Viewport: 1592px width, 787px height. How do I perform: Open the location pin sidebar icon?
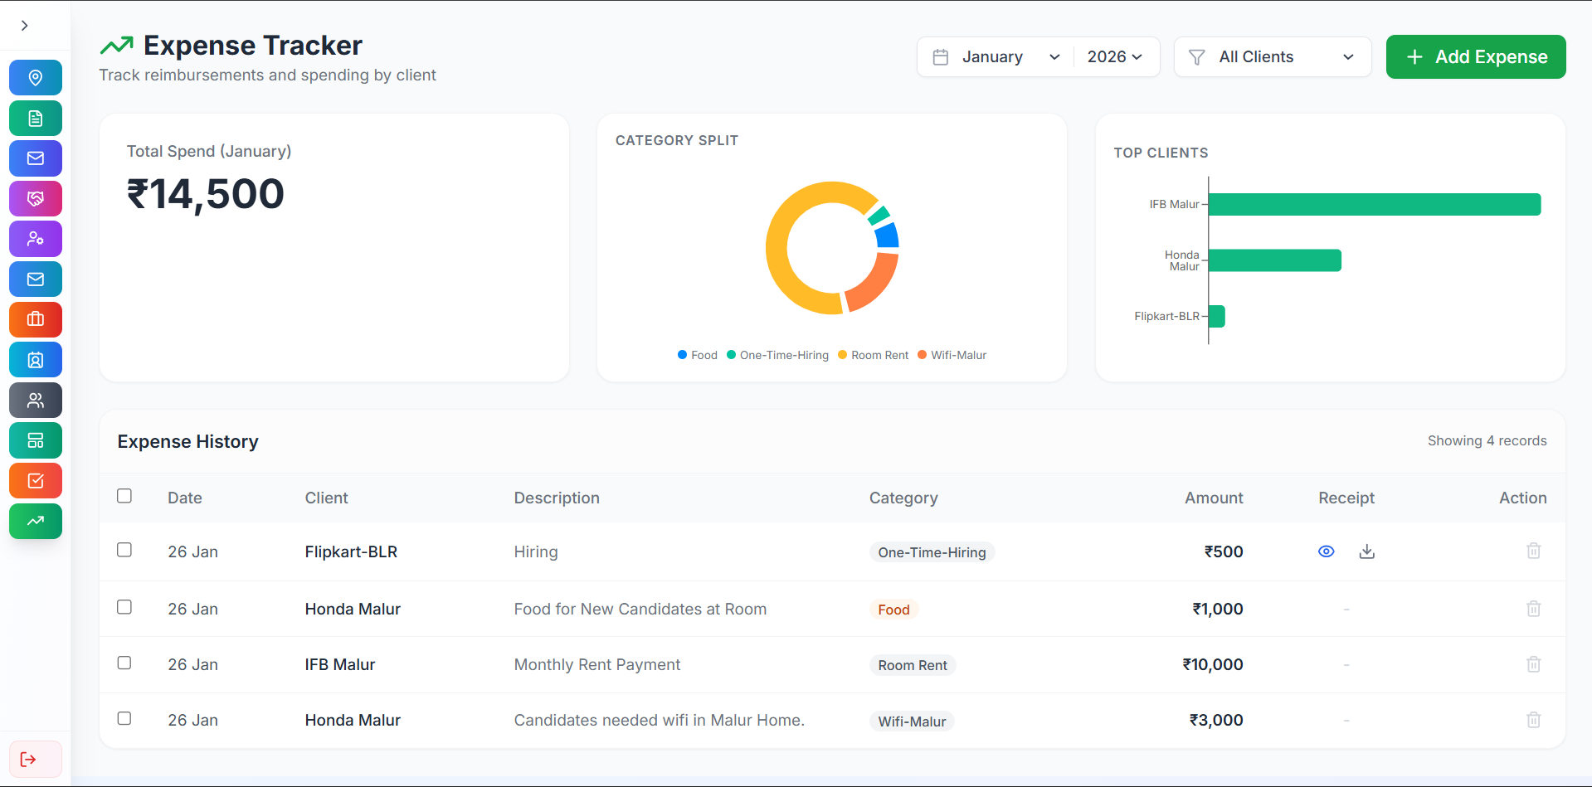36,78
